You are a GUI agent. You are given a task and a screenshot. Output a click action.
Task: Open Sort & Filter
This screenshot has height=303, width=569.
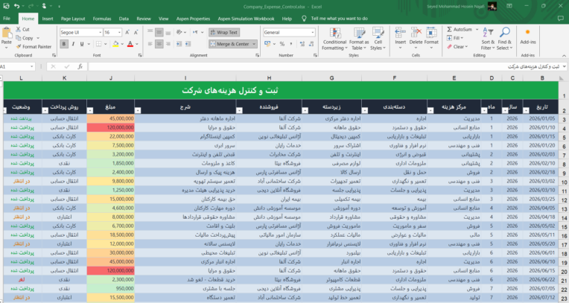click(x=488, y=39)
